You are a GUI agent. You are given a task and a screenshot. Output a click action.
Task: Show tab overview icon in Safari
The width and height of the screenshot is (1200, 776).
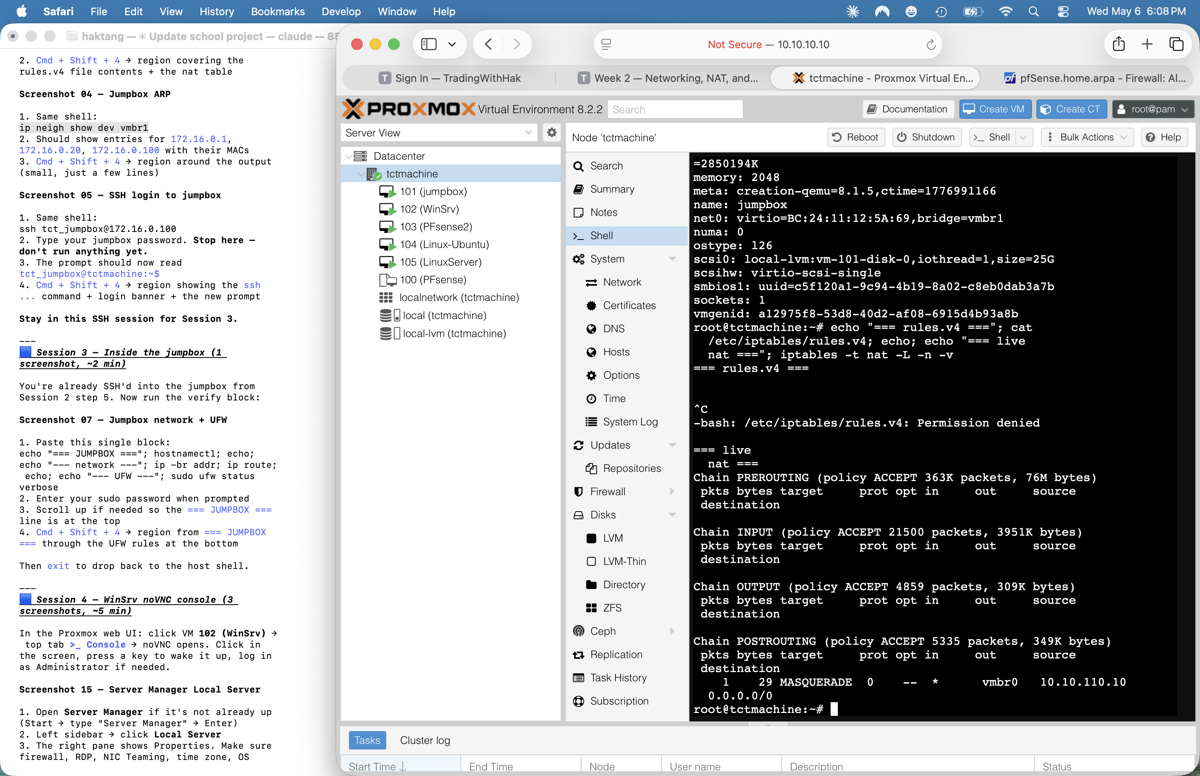(x=1176, y=45)
